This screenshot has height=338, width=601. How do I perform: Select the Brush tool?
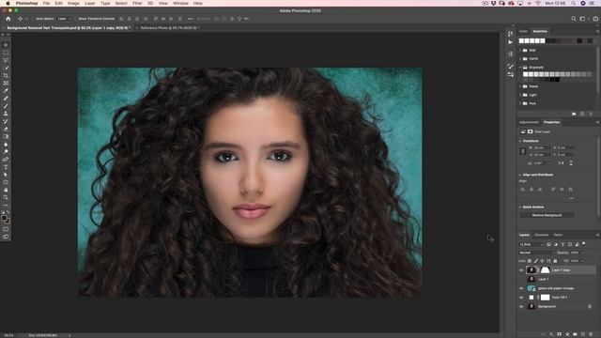click(6, 106)
